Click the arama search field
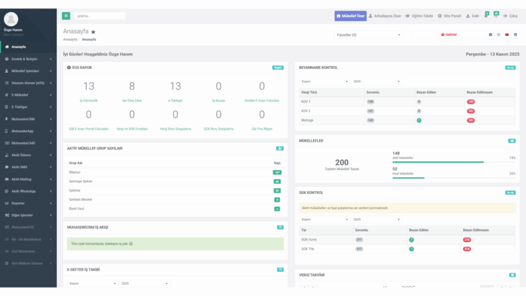The width and height of the screenshot is (526, 296). pyautogui.click(x=100, y=16)
